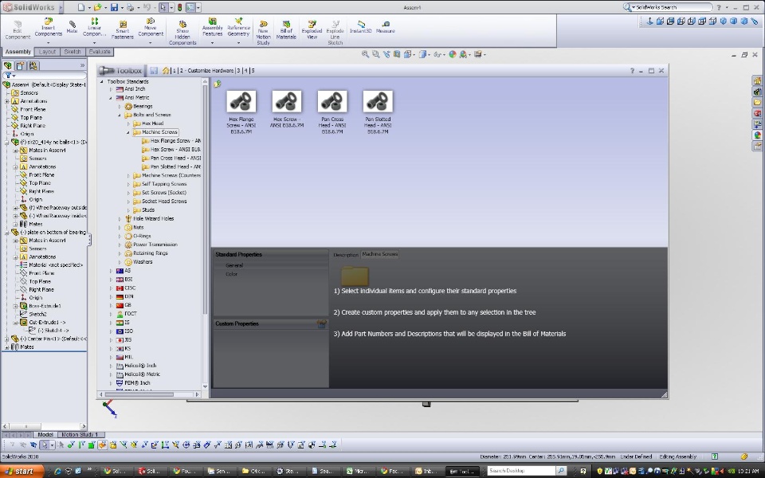Expand the ISO standard

111,331
